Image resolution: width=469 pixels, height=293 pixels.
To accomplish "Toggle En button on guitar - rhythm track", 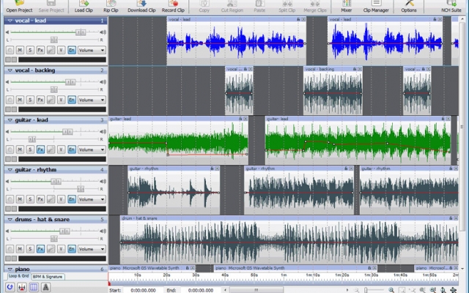I will click(x=72, y=199).
